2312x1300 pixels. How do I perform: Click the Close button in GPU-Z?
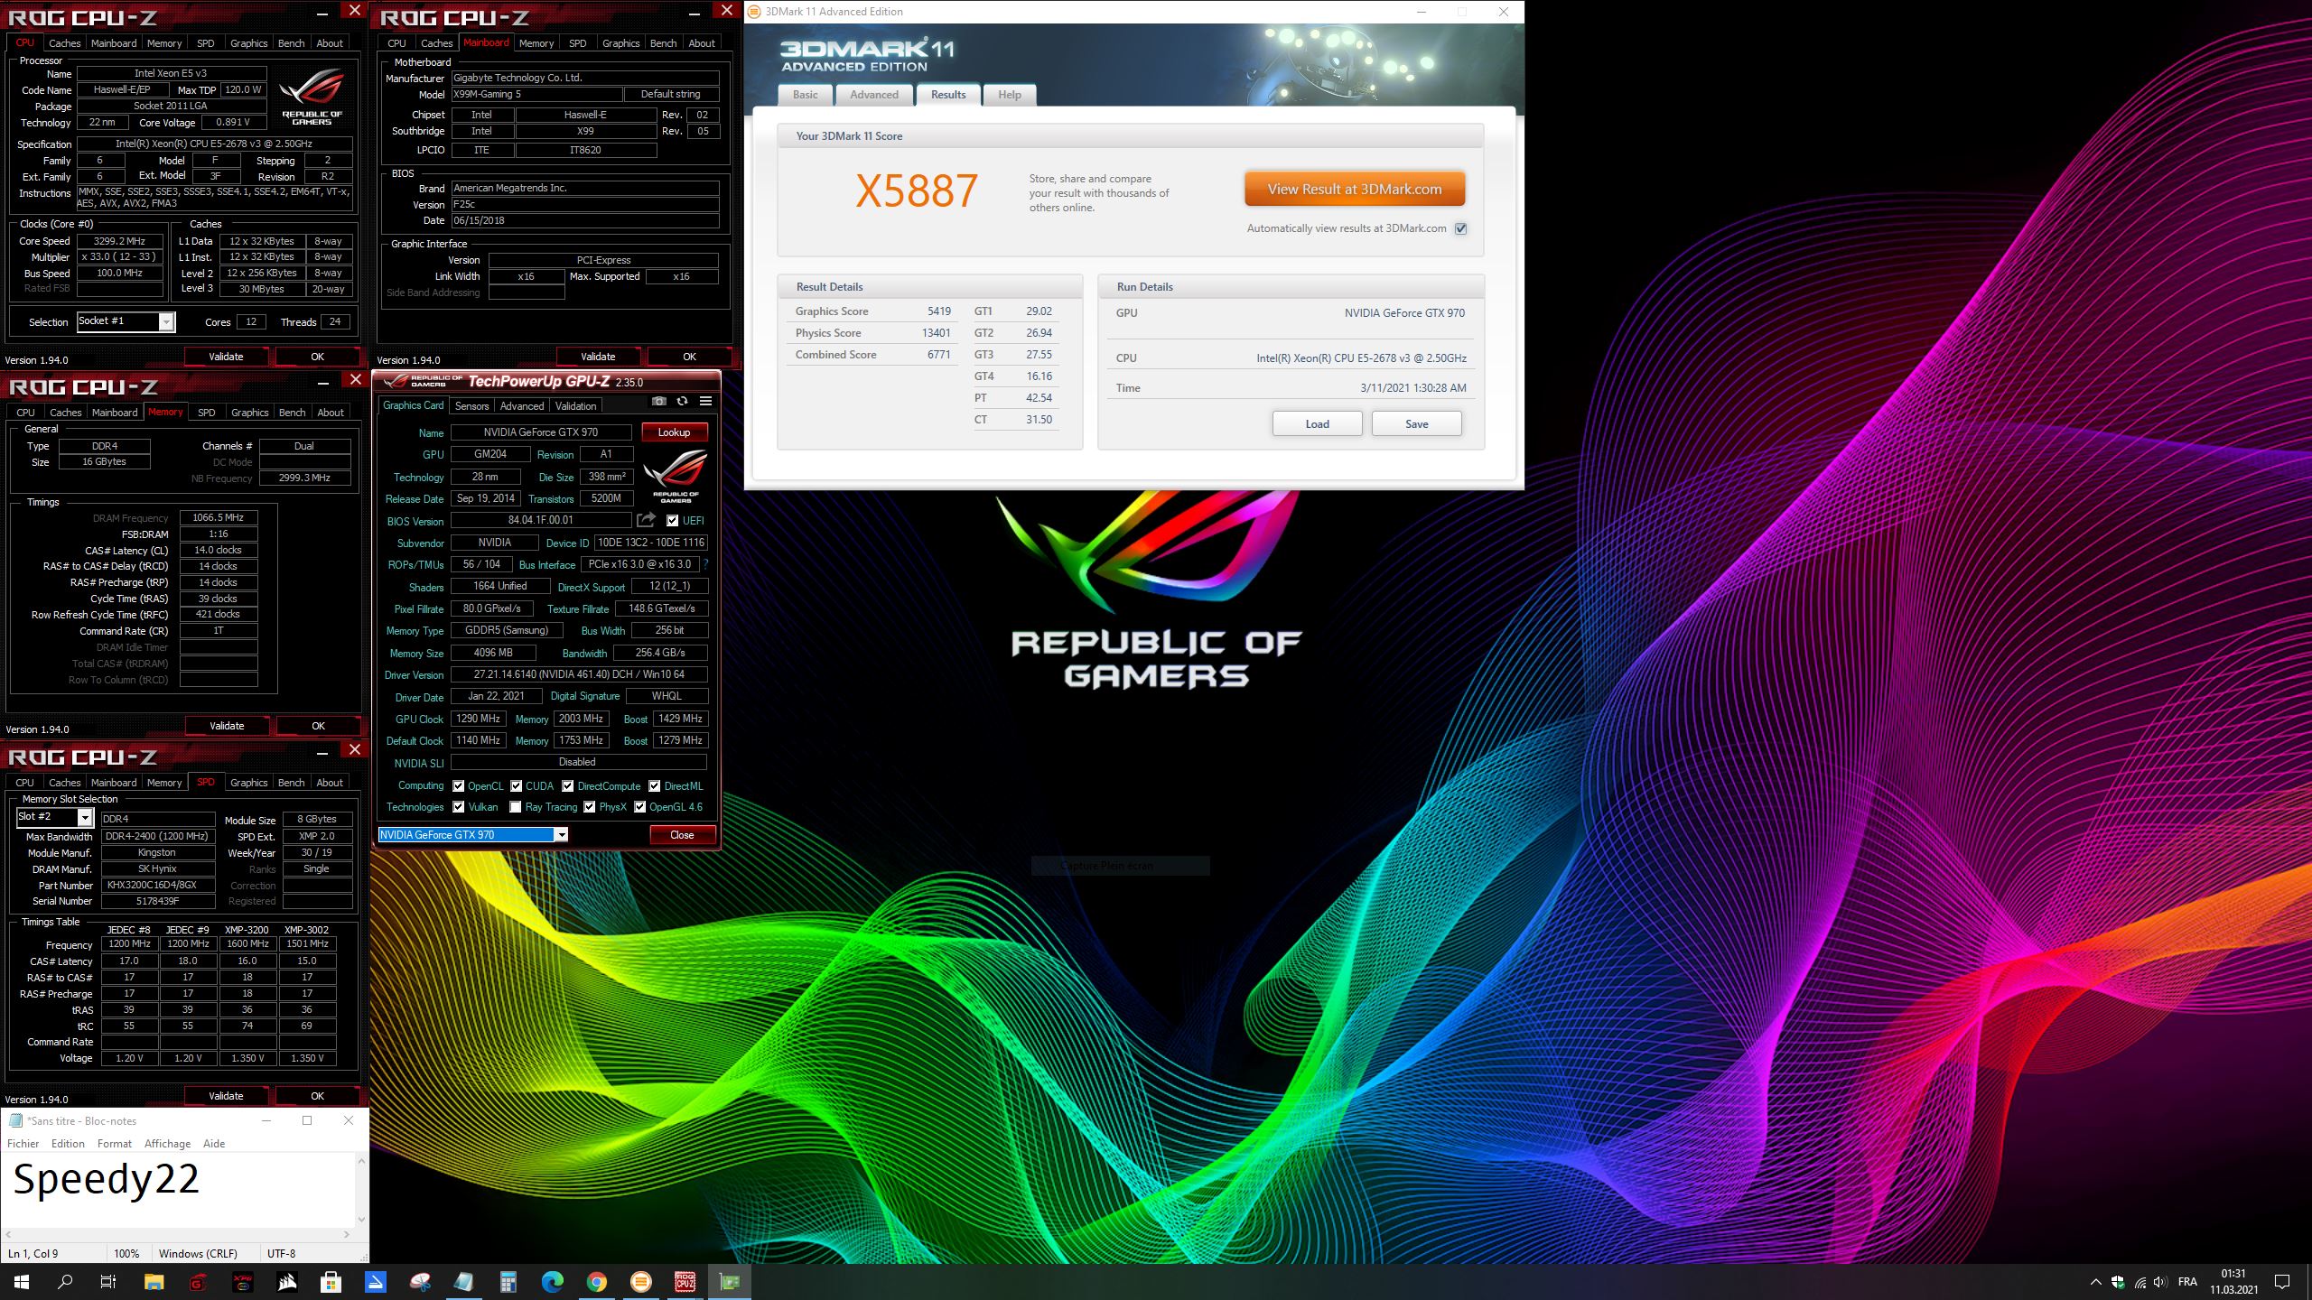(682, 835)
